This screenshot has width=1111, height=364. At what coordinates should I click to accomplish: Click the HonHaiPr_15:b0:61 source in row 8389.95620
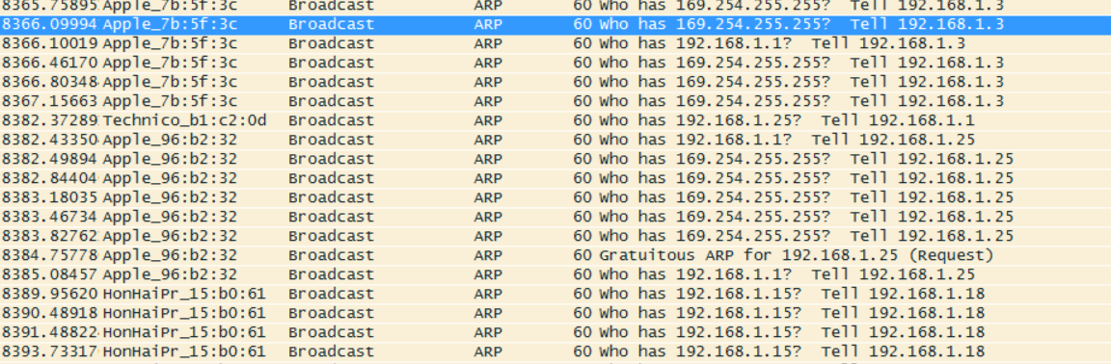(x=184, y=293)
